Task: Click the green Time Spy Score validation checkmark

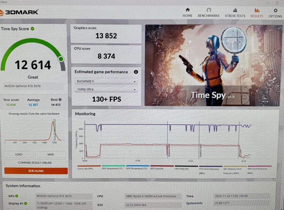Action: pyautogui.click(x=33, y=29)
